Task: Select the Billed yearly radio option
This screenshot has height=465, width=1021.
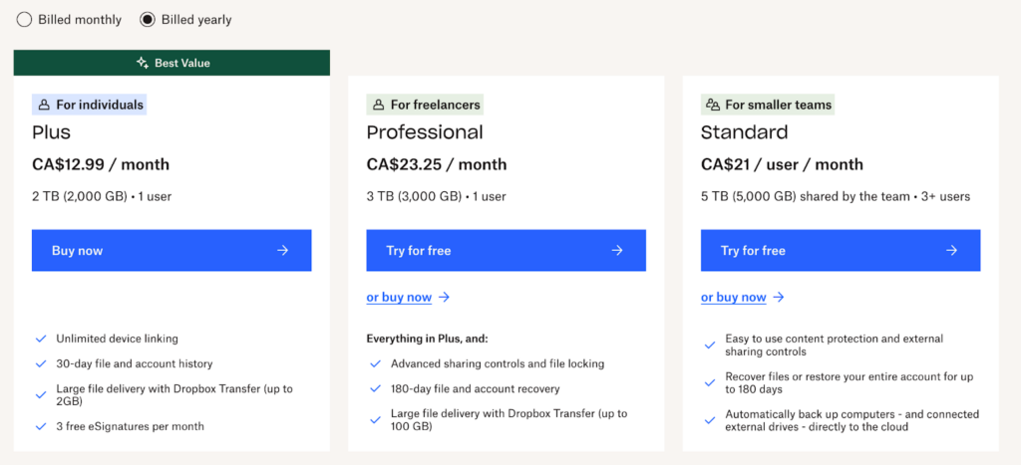Action: (148, 20)
